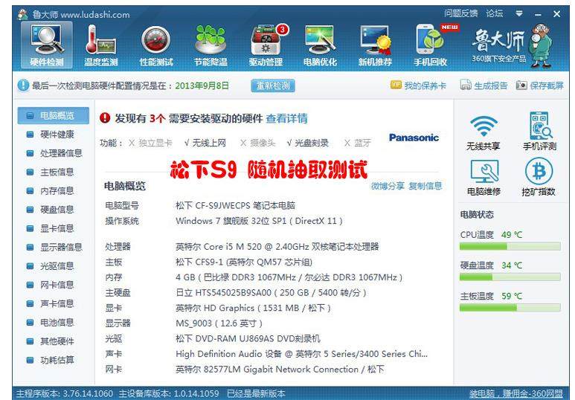Image resolution: width=575 pixels, height=400 pixels.
Task: Open the 温度监测 temperature monitor
Action: (101, 45)
